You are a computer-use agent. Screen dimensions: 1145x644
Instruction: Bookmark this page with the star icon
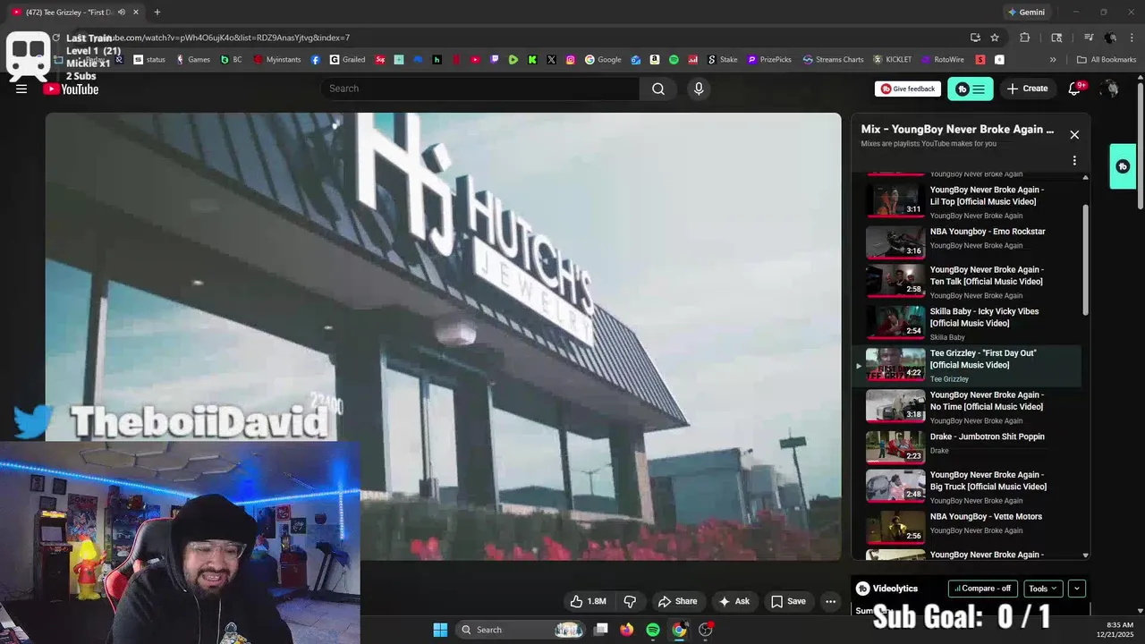pyautogui.click(x=995, y=38)
